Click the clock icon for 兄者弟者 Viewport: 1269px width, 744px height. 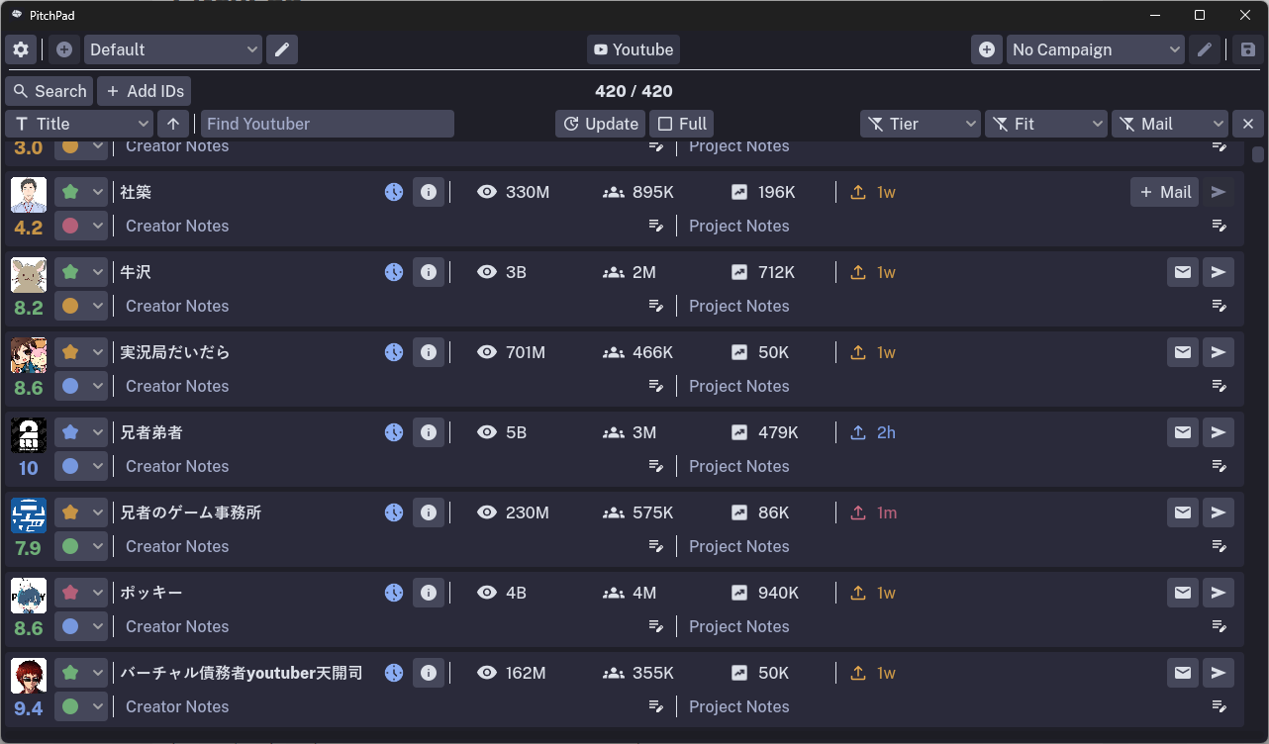point(394,432)
